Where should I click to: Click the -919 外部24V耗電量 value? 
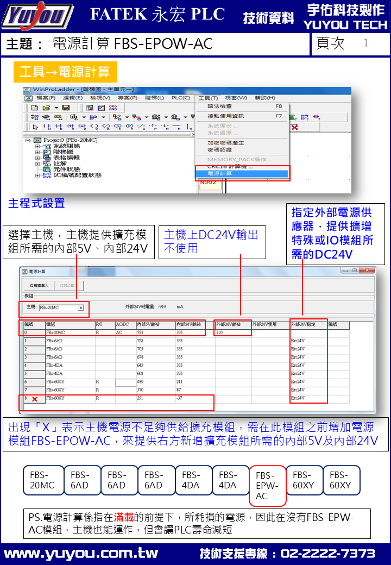pos(162,307)
